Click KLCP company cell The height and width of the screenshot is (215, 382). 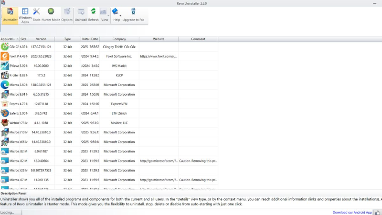119,75
